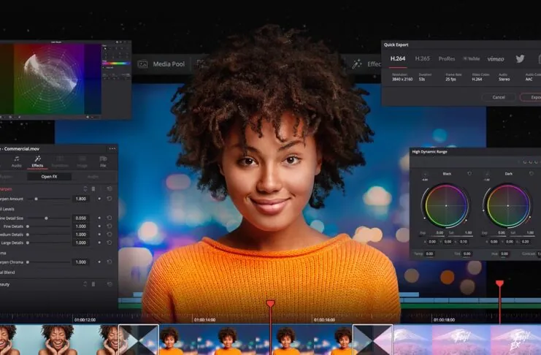
Task: Click the color warper mesh grid
Action: click(50, 79)
